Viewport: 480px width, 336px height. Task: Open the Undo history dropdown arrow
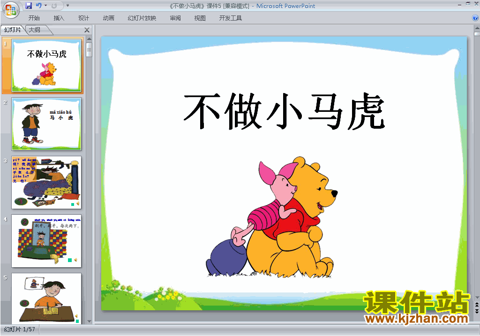click(45, 6)
